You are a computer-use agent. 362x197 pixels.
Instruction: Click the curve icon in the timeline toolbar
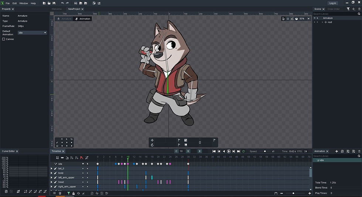[87, 158]
